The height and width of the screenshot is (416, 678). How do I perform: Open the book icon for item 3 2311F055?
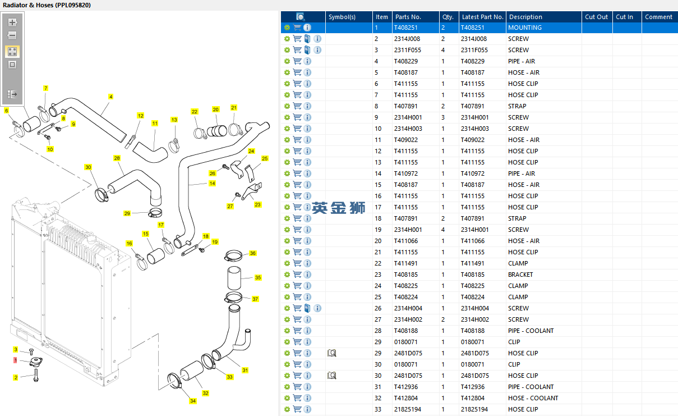click(307, 50)
